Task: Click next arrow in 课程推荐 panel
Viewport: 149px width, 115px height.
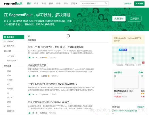Action: [142, 73]
